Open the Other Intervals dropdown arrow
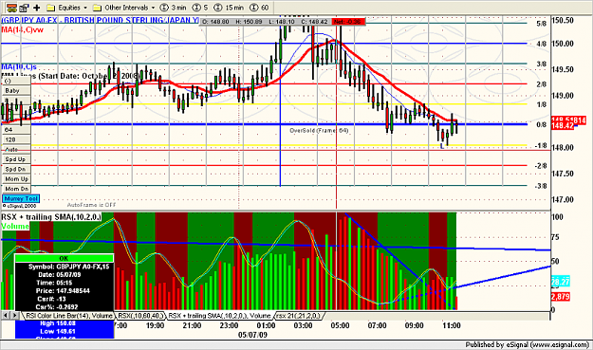This screenshot has height=350, width=593. tap(153, 8)
